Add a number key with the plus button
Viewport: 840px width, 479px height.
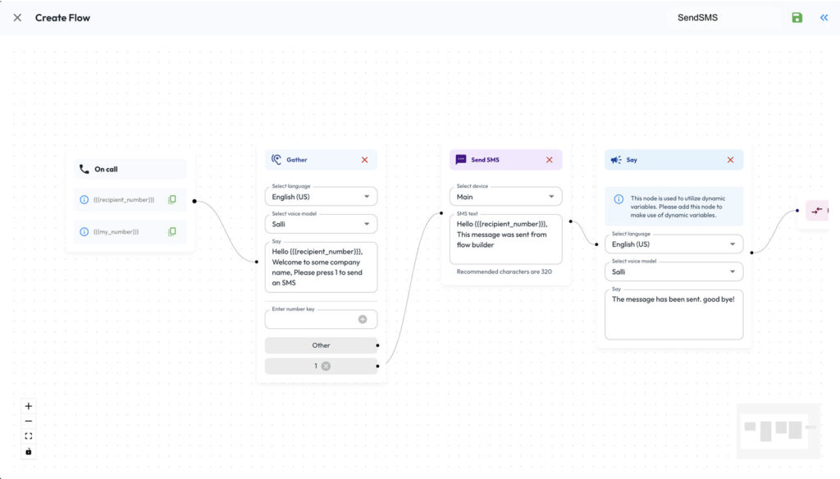tap(363, 319)
